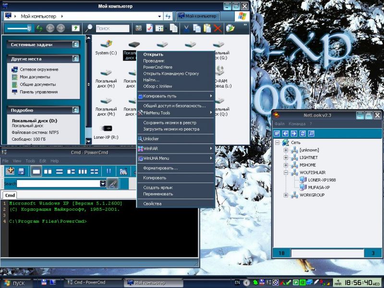Click the new tab plus icon in PowerCmd
The height and width of the screenshot is (288, 384).
point(10,171)
